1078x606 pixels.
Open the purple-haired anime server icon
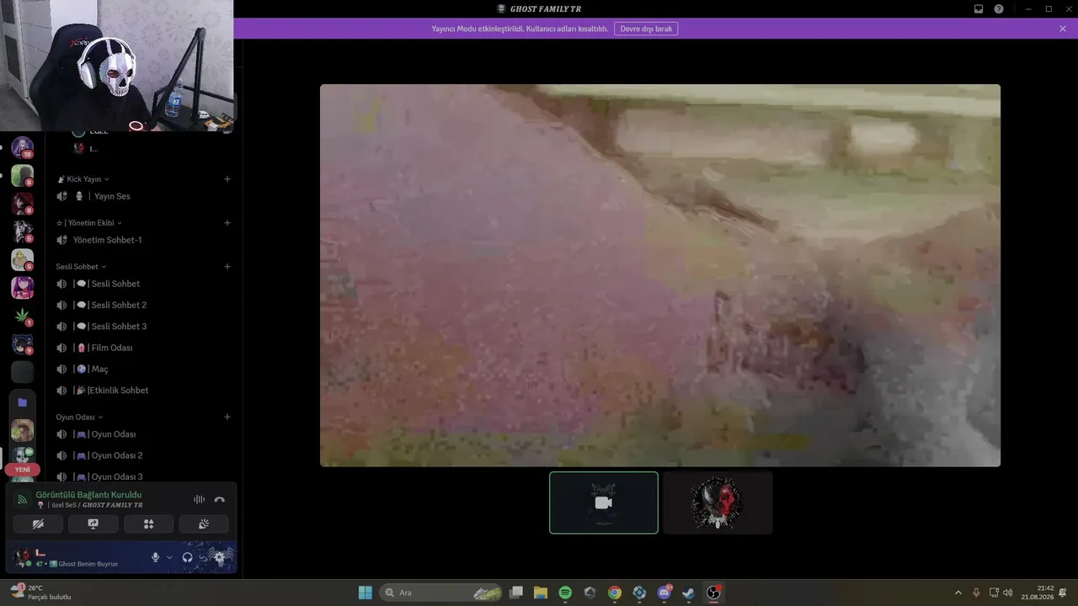pyautogui.click(x=23, y=288)
